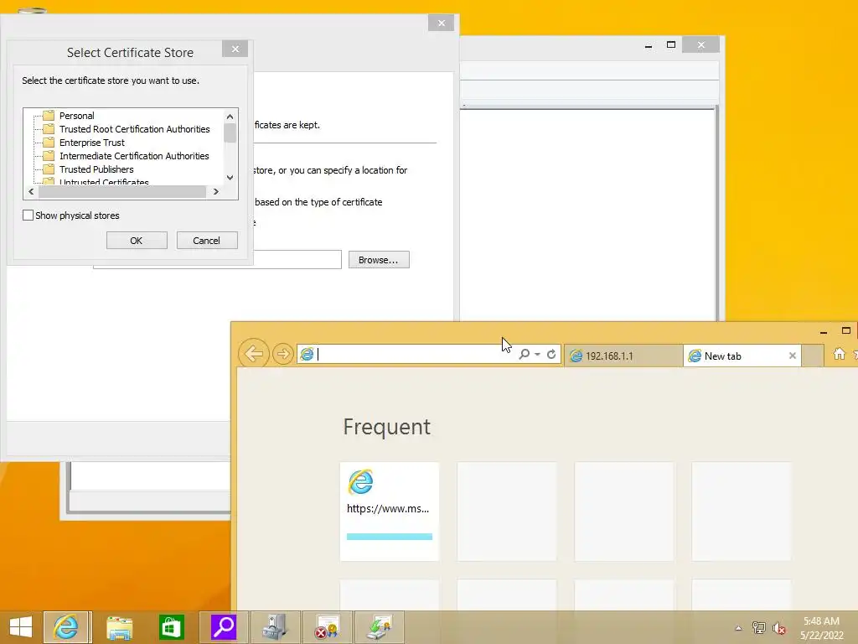858x644 pixels.
Task: Switch to the 192.168.1.1 tab
Action: tap(623, 356)
